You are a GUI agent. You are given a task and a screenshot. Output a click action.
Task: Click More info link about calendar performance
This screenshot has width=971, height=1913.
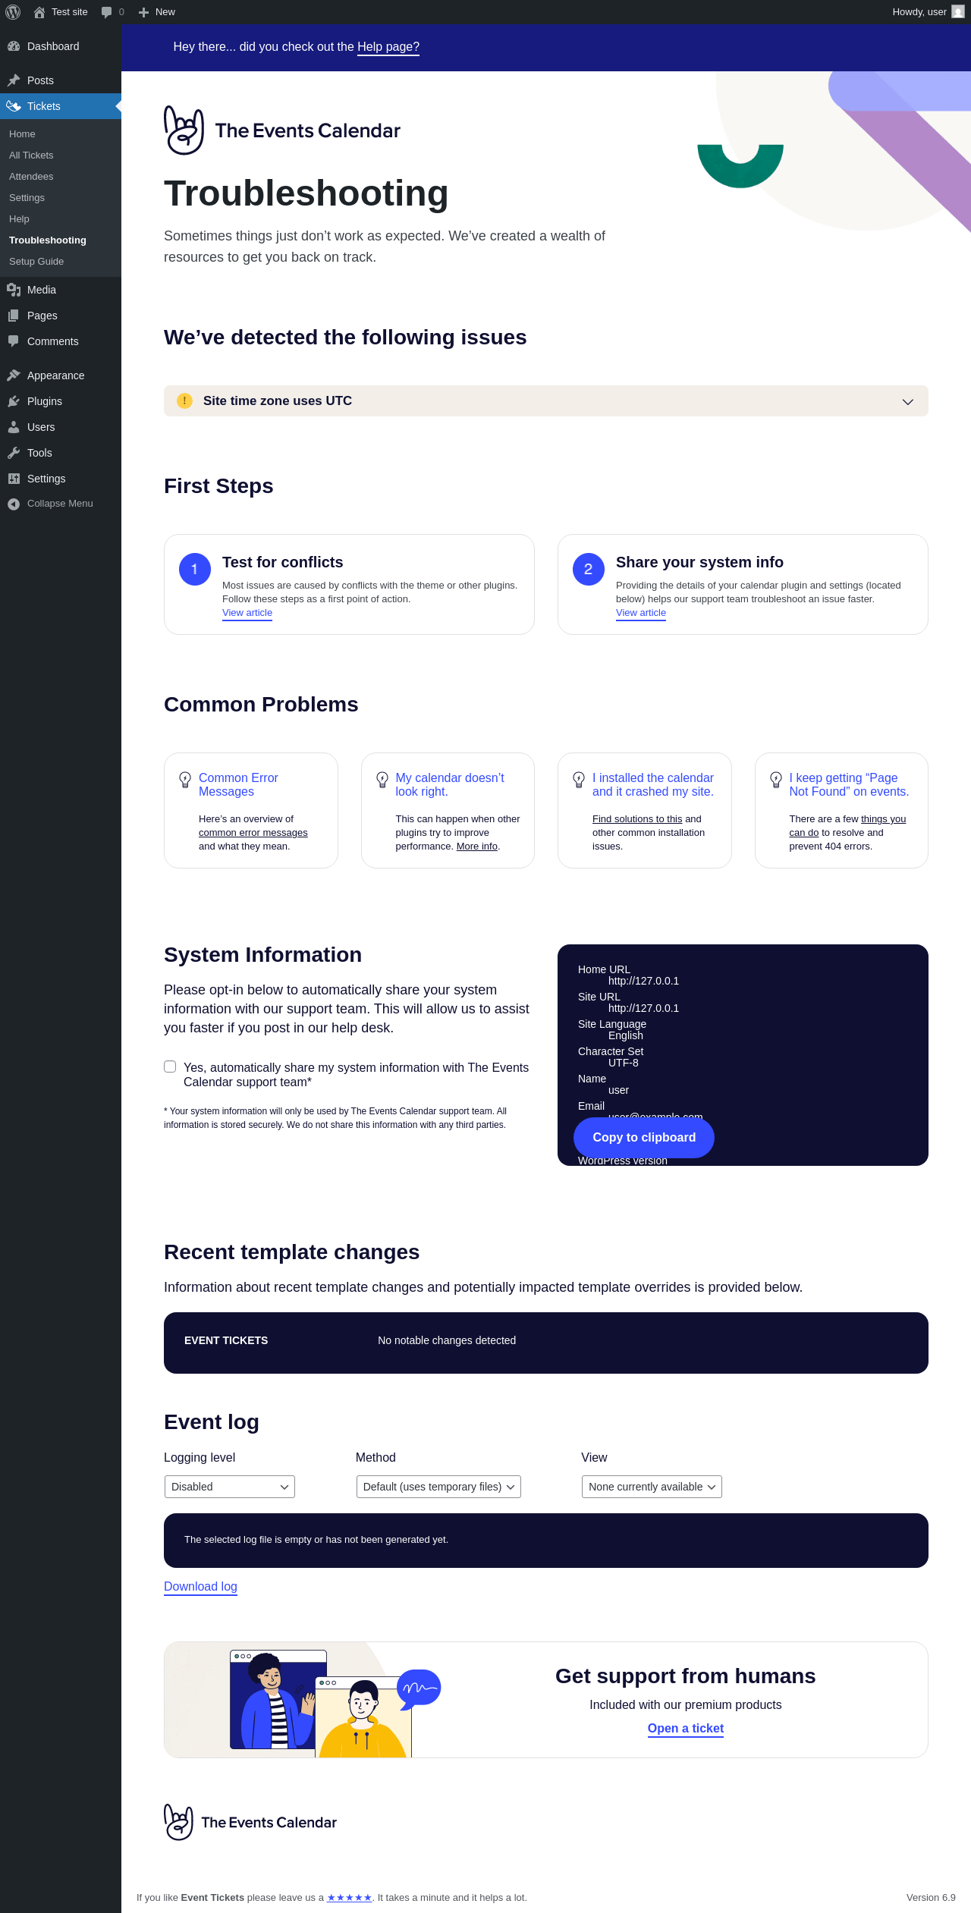(477, 847)
